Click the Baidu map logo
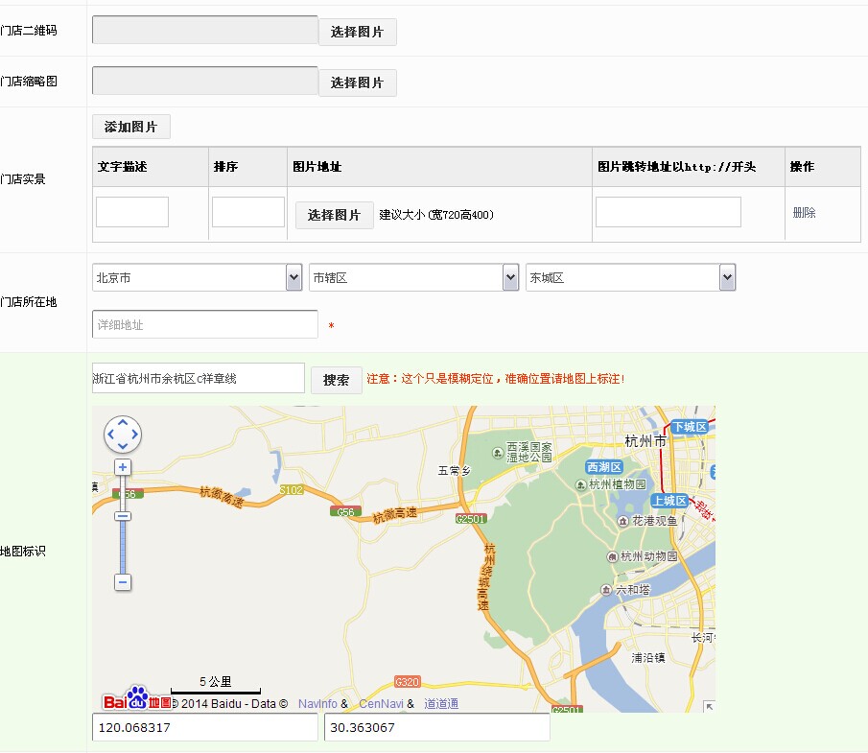 [x=136, y=699]
